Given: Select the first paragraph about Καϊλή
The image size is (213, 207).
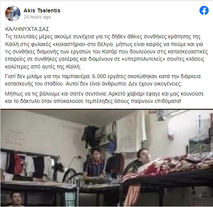Looking at the screenshot, I should click(x=106, y=52).
